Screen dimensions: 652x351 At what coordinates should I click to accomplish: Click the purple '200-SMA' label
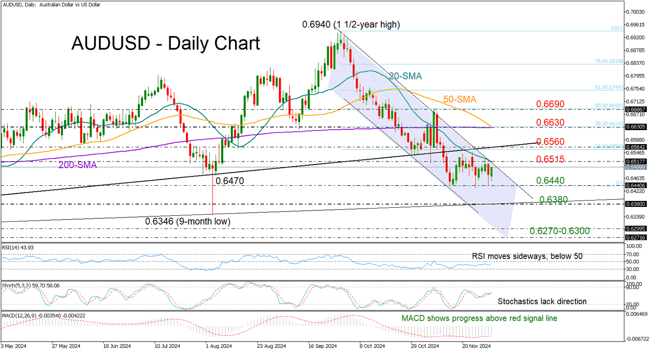tap(78, 165)
